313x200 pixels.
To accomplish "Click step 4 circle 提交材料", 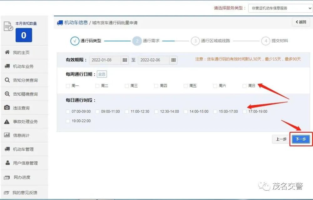I will click(266, 41).
